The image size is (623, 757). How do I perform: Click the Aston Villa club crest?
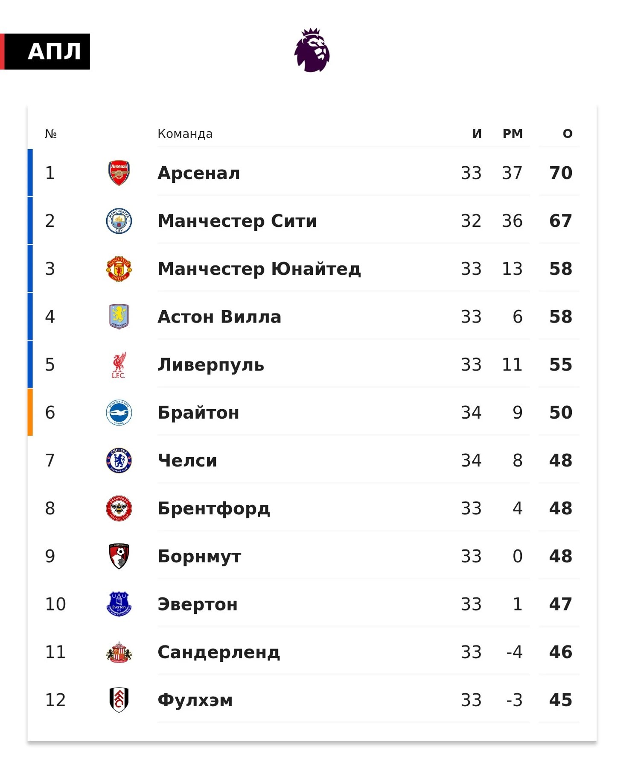click(119, 317)
